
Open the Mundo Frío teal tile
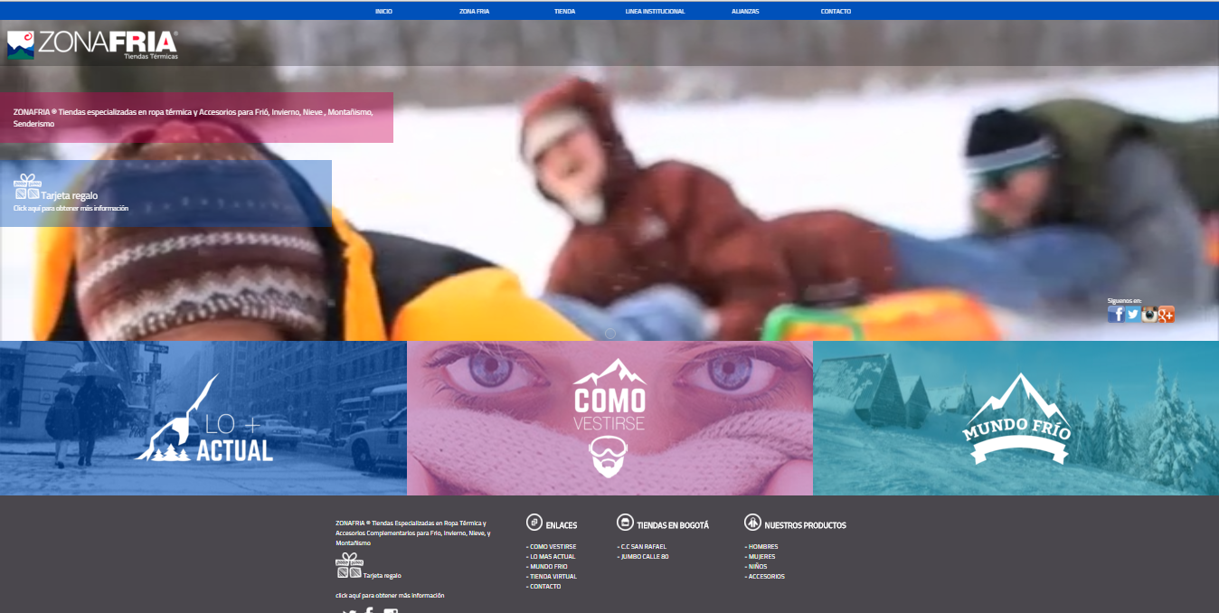(1016, 418)
